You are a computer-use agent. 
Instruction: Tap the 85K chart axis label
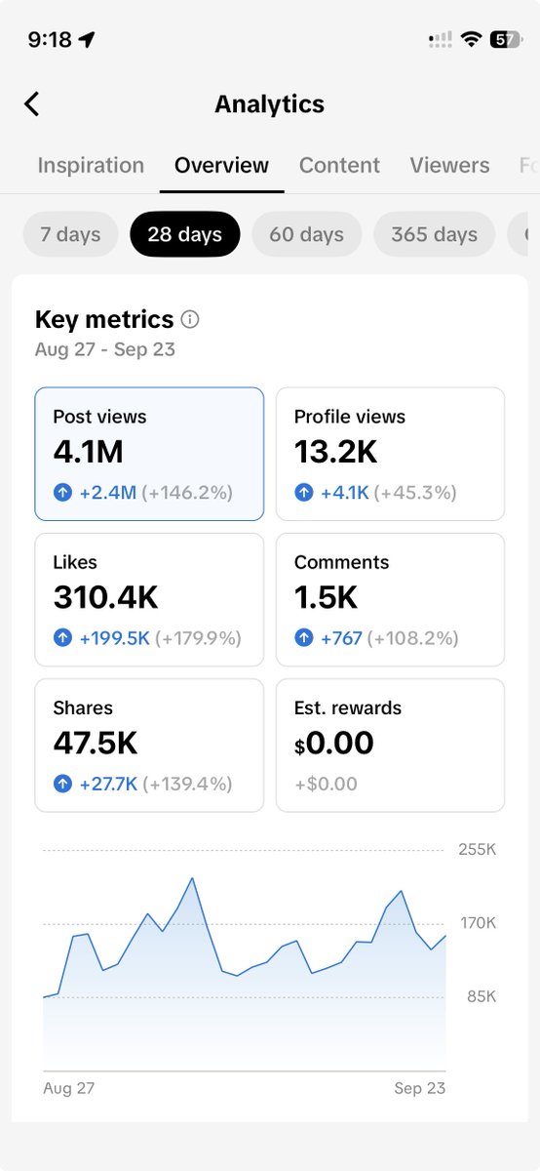[x=480, y=996]
